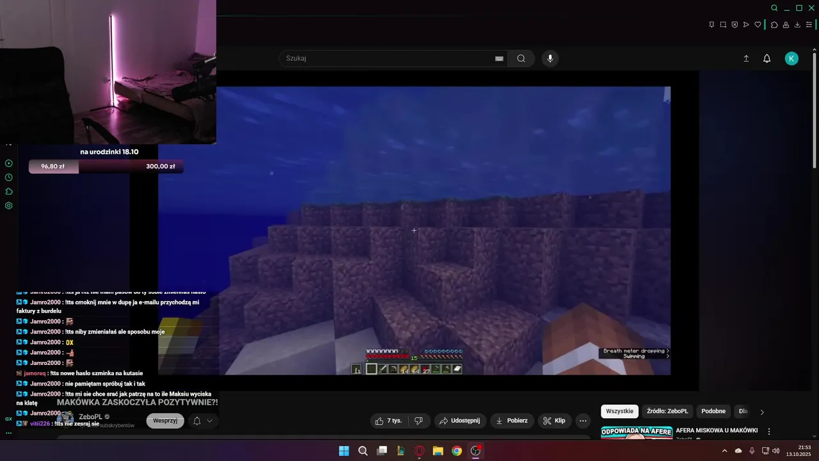Image resolution: width=819 pixels, height=461 pixels.
Task: Click the upload create icon
Action: pyautogui.click(x=746, y=58)
